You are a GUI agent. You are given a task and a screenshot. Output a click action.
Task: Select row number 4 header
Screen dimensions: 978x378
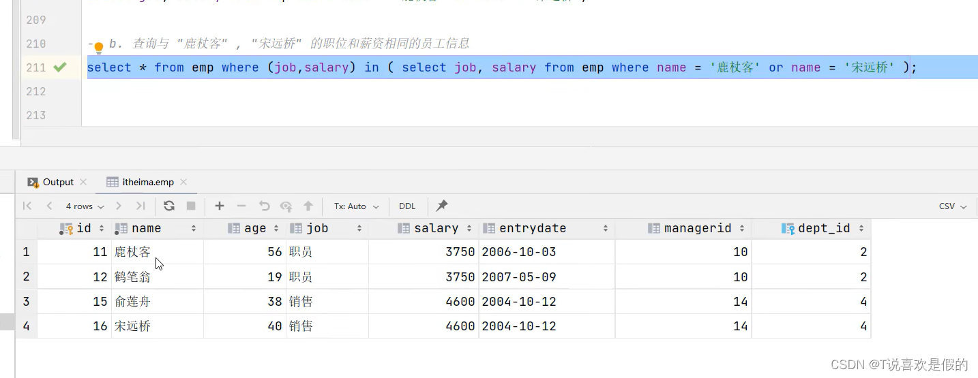pyautogui.click(x=26, y=326)
